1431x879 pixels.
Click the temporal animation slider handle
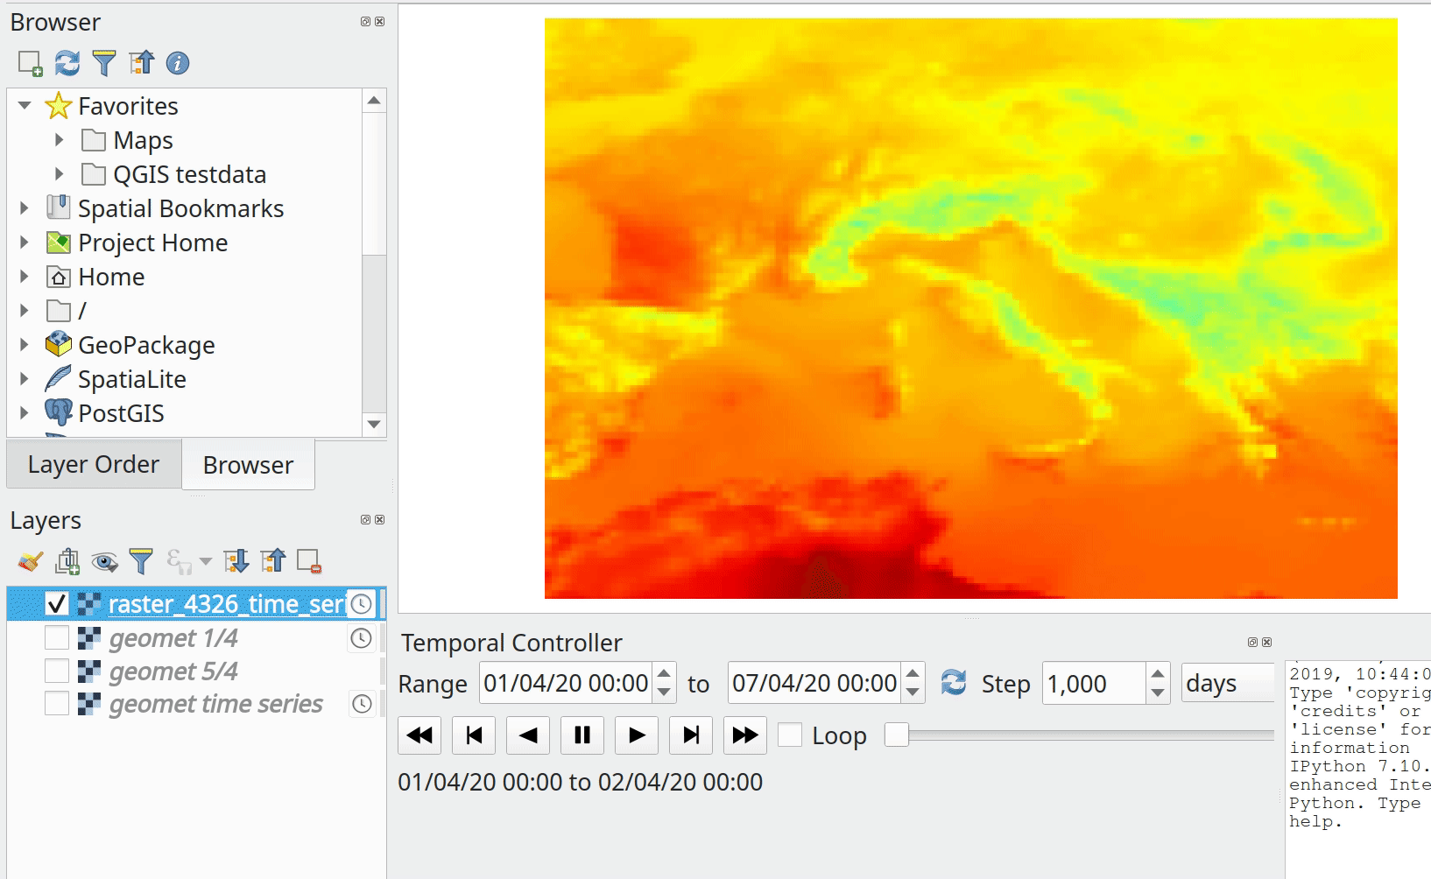pos(896,735)
